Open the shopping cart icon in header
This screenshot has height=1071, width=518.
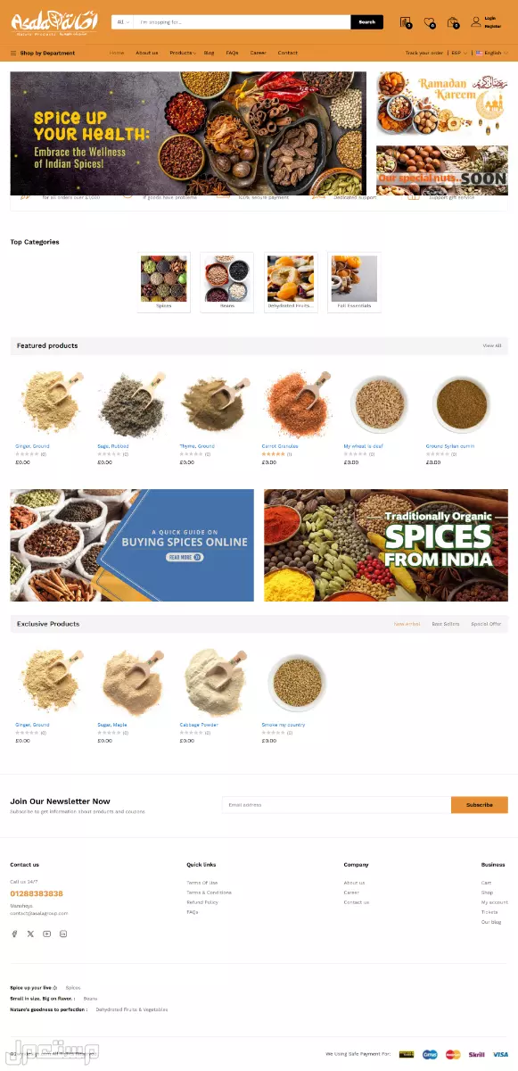[453, 22]
